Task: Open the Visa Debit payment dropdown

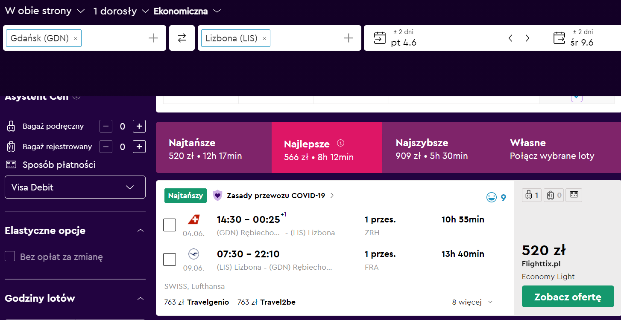Action: 75,187
